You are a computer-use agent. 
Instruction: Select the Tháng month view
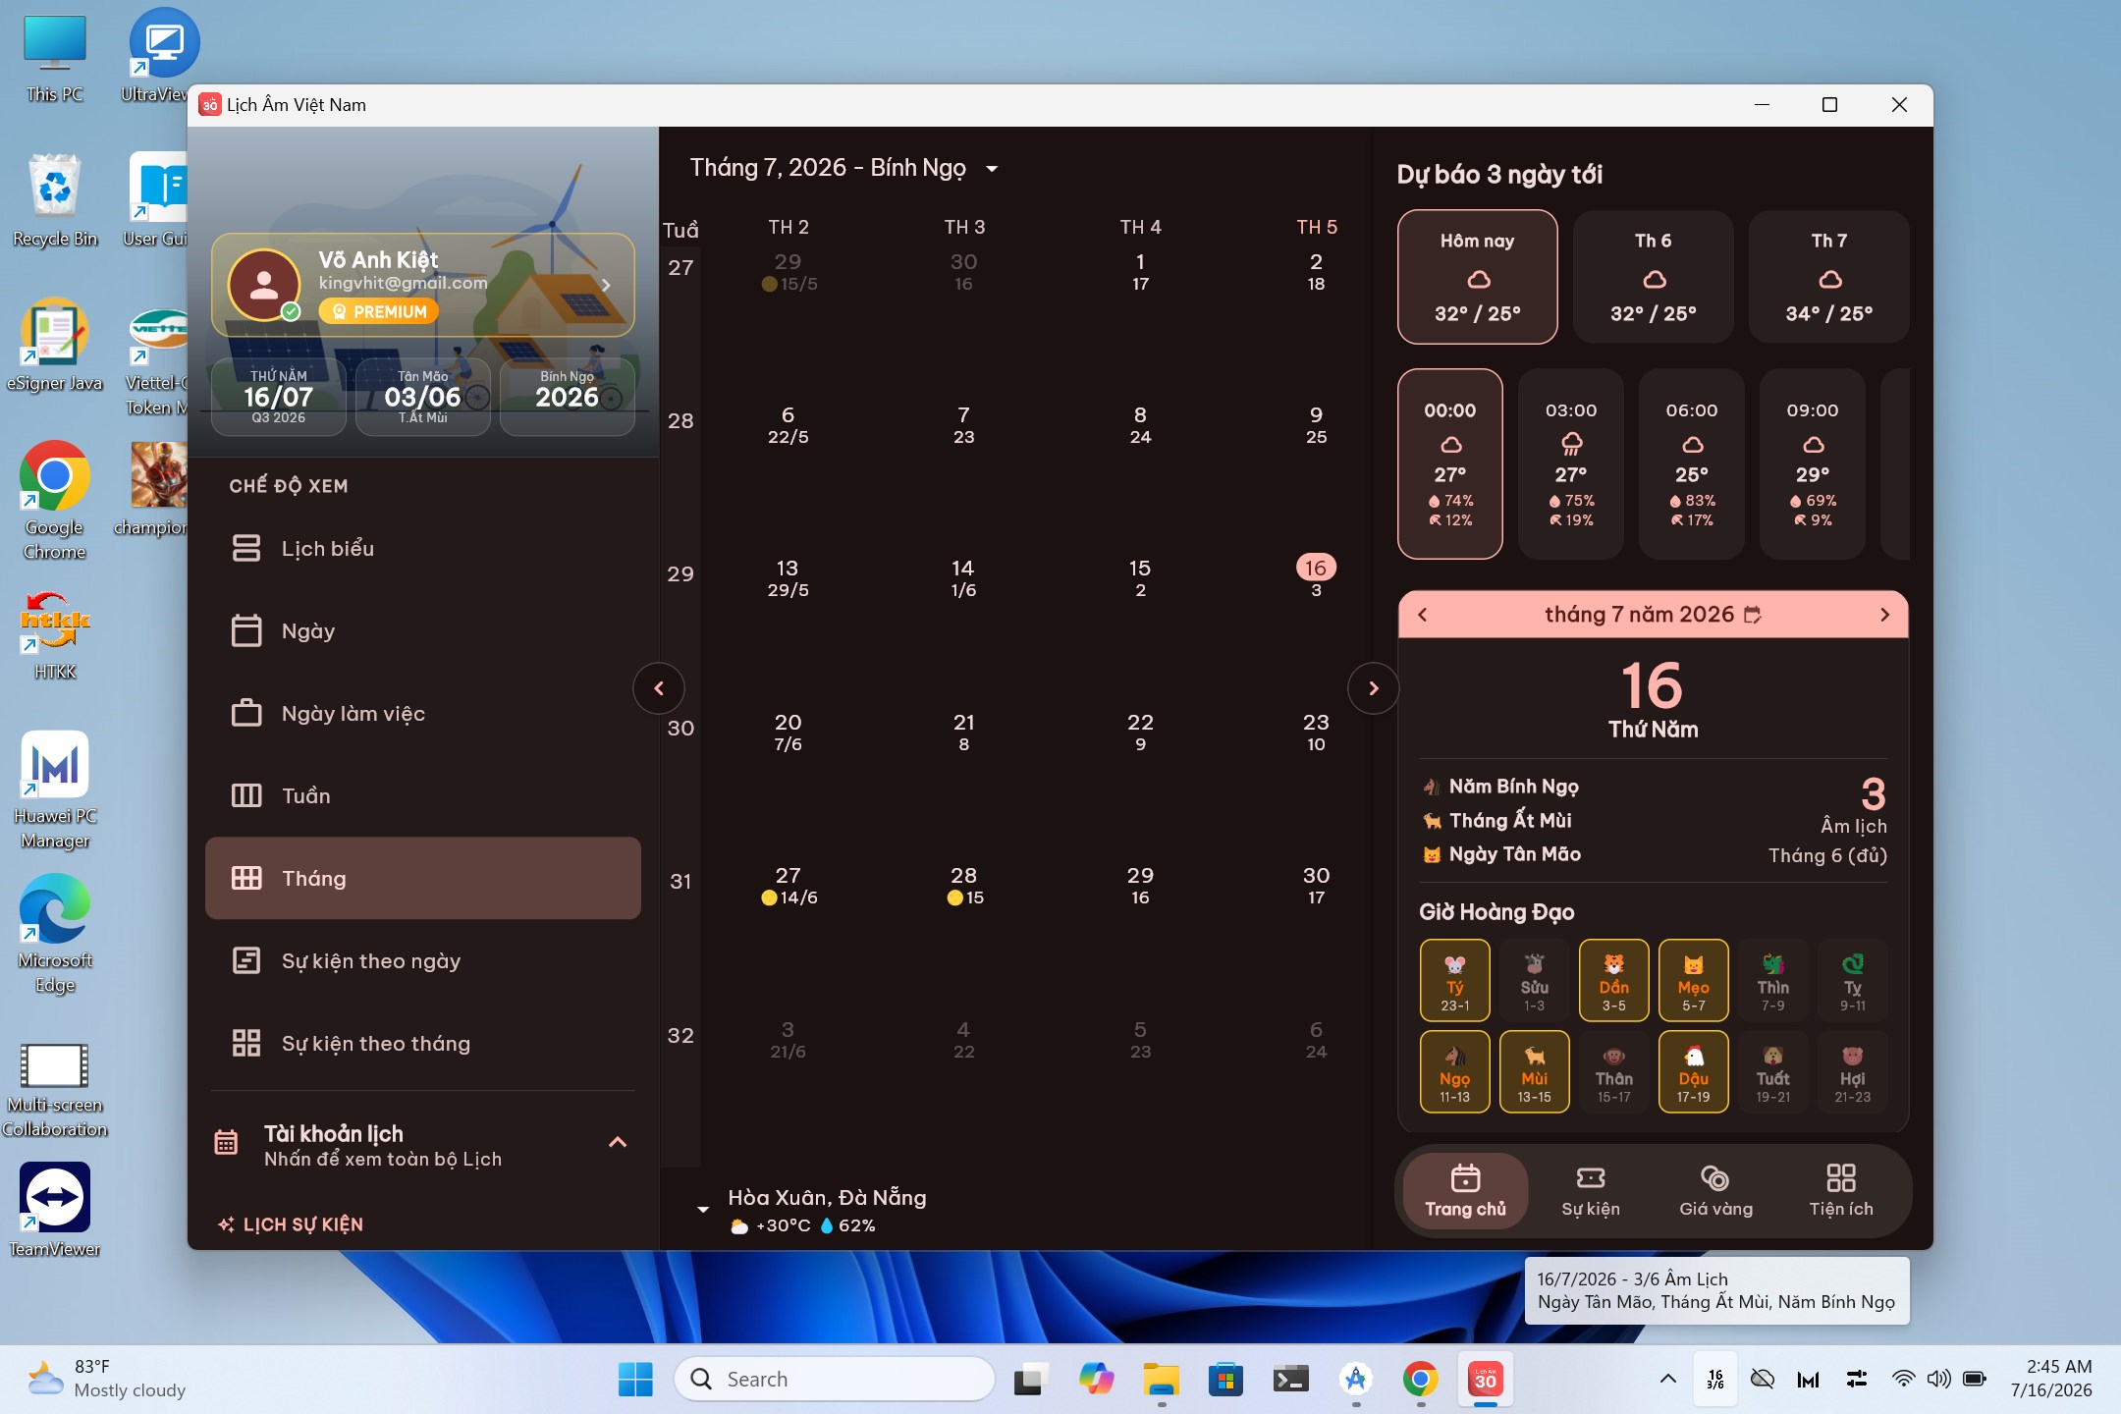422,878
